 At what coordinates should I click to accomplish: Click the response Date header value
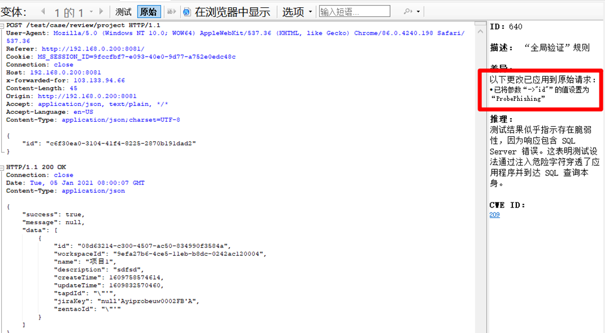tap(87, 183)
